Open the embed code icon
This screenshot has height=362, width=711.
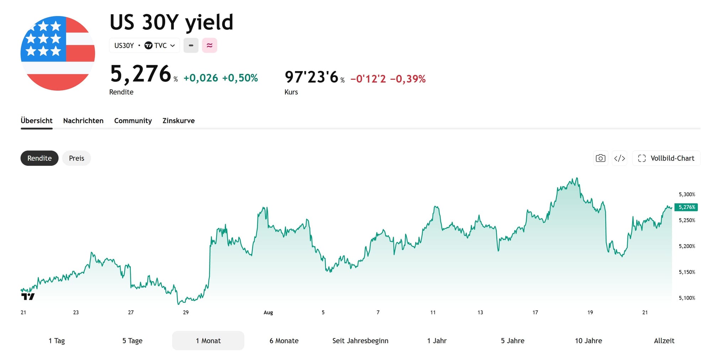(x=620, y=158)
